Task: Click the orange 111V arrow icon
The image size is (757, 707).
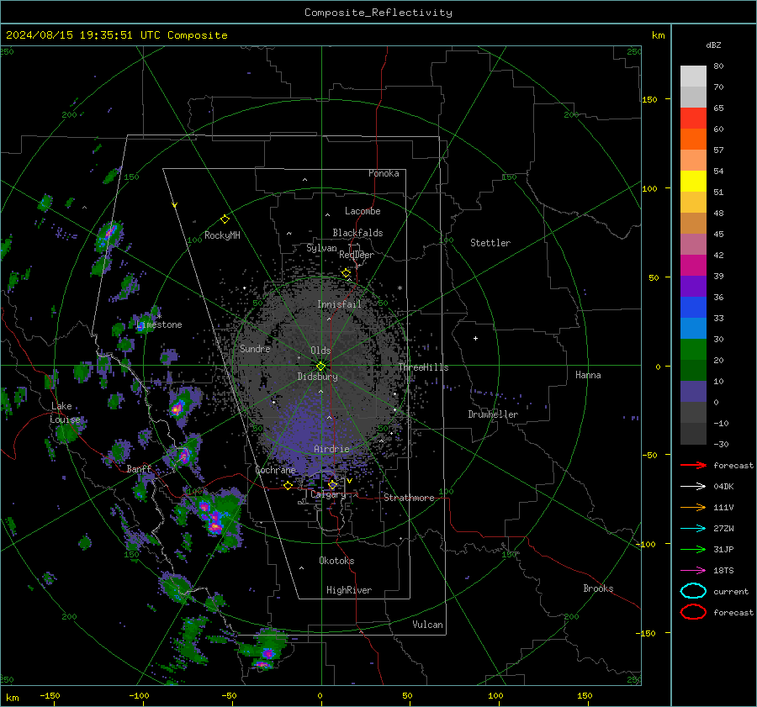Action: tap(693, 507)
